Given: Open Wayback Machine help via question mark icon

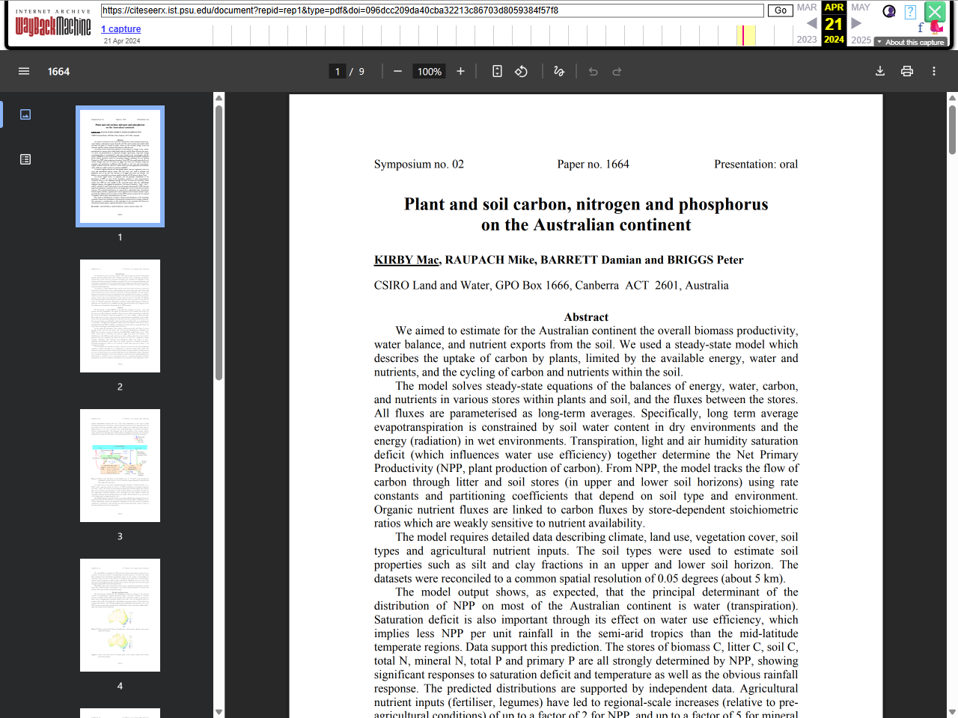Looking at the screenshot, I should click(x=910, y=11).
